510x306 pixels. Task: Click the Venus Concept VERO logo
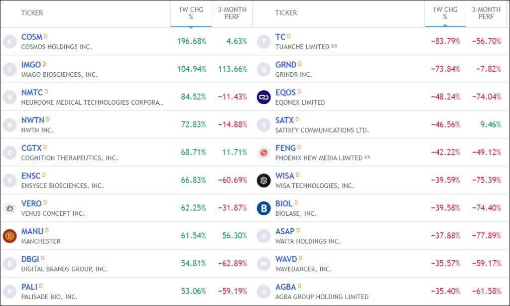(10, 208)
